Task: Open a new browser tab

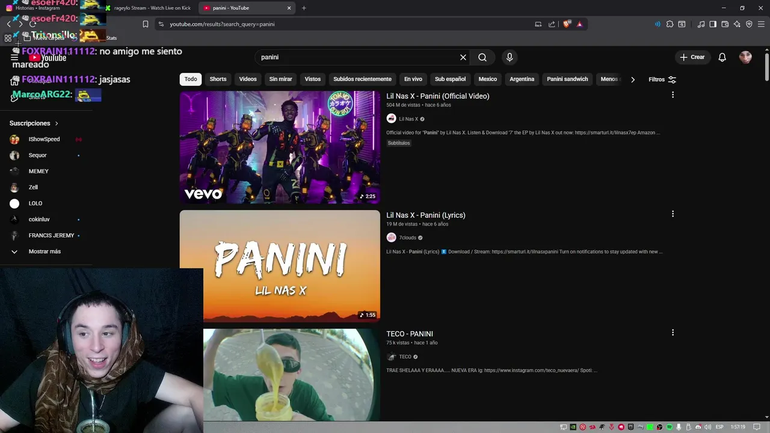Action: (304, 8)
